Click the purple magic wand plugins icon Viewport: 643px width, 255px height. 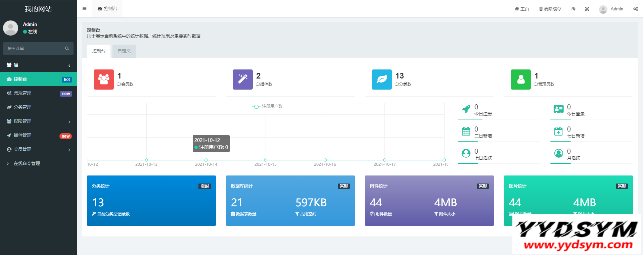pos(242,80)
